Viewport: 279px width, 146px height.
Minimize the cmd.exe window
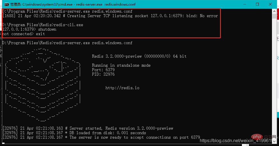[245, 4]
